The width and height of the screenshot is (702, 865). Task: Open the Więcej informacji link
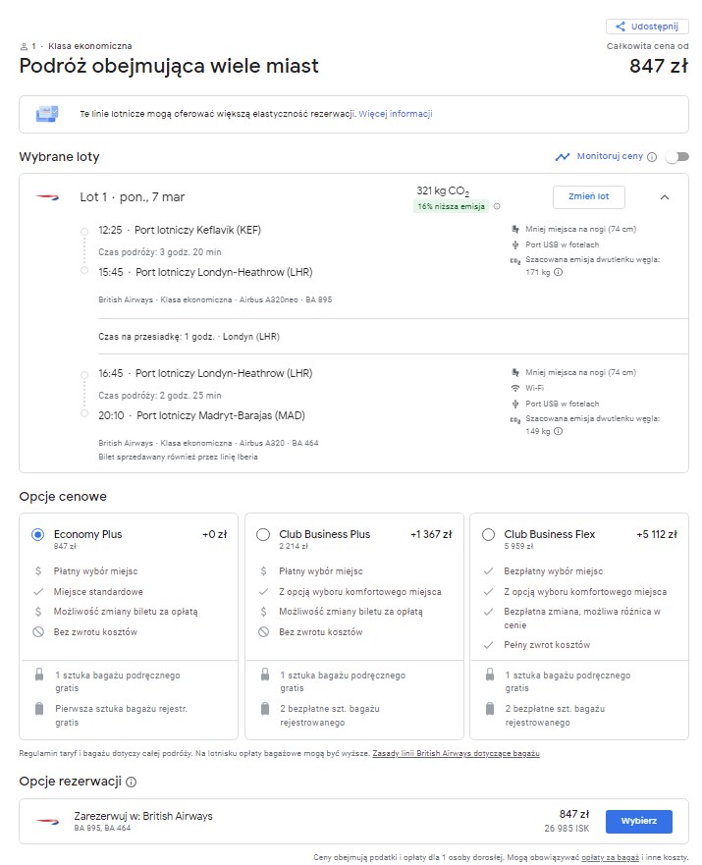[396, 114]
